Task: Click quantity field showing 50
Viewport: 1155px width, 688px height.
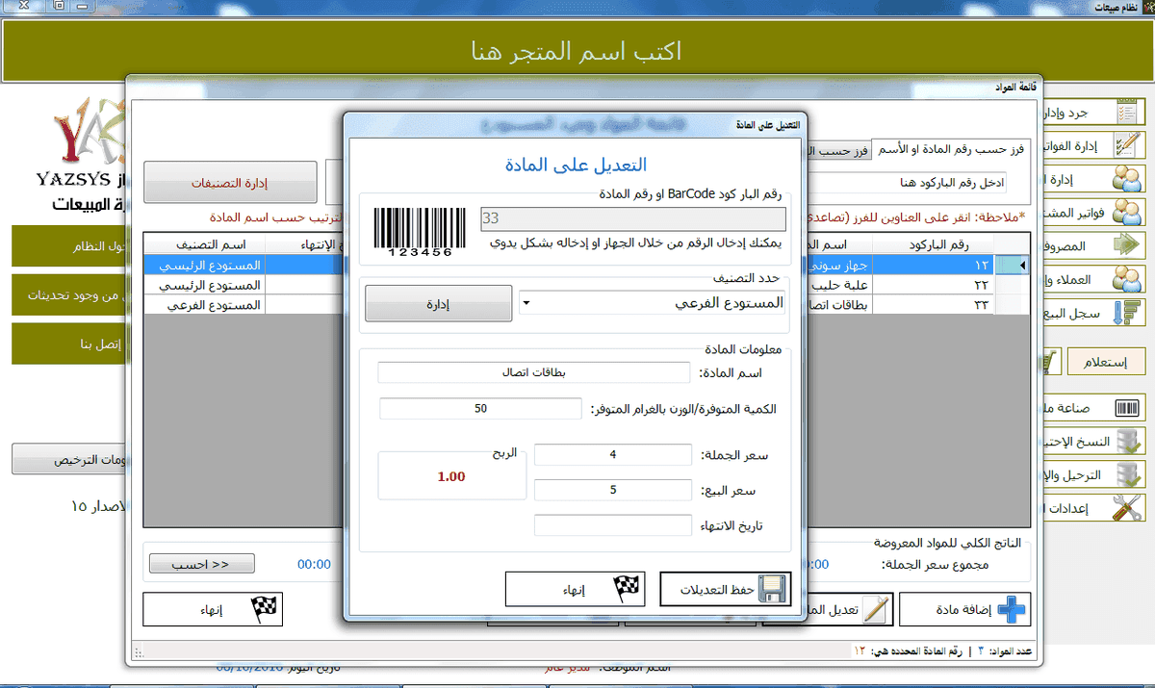Action: (x=480, y=409)
